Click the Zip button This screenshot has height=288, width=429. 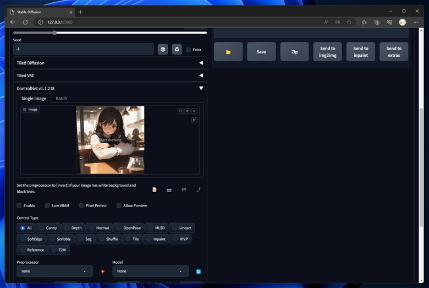tap(294, 52)
